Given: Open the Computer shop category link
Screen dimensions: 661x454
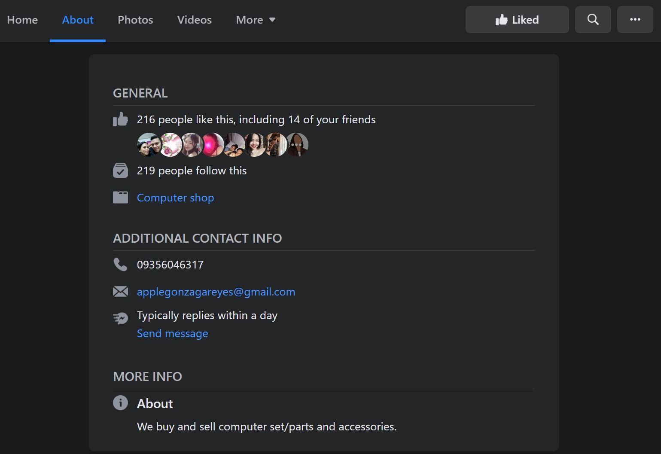Looking at the screenshot, I should 175,198.
